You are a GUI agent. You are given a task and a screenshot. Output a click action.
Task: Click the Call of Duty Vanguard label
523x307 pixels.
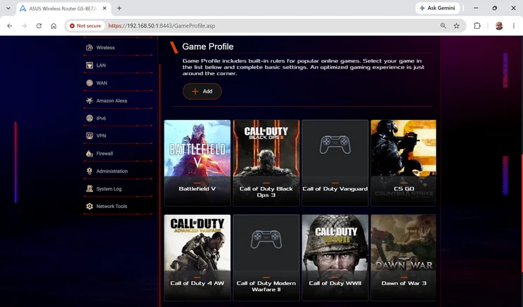click(335, 189)
